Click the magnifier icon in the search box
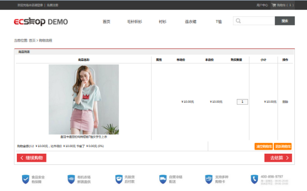The image size is (307, 191). [238, 21]
